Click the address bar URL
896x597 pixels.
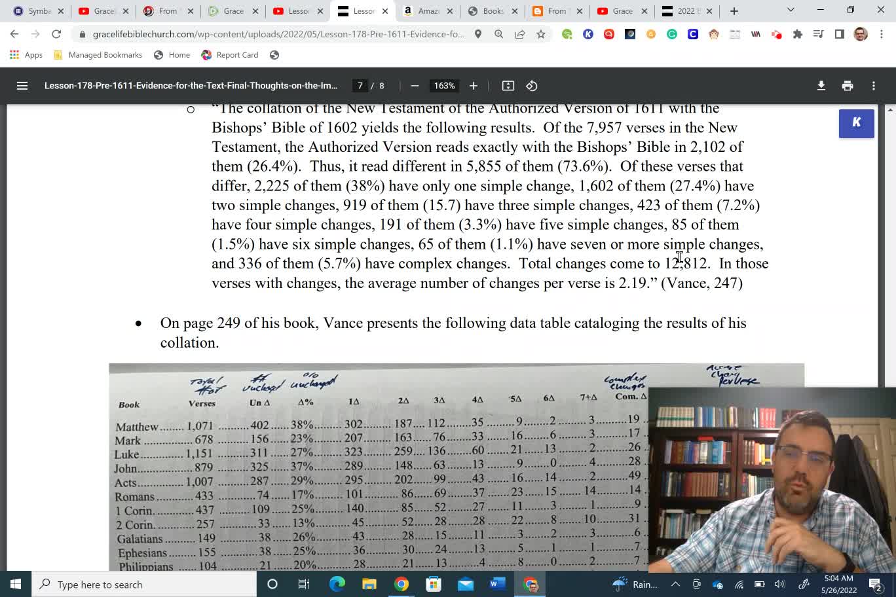[x=278, y=34]
